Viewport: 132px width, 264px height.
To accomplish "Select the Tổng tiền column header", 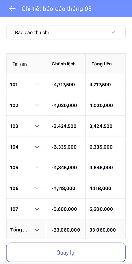I will click(102, 64).
